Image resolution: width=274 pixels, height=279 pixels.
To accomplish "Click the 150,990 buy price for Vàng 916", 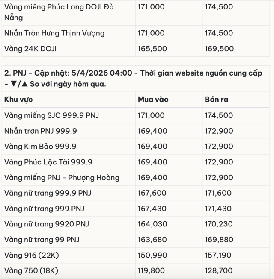I will coord(152,256).
